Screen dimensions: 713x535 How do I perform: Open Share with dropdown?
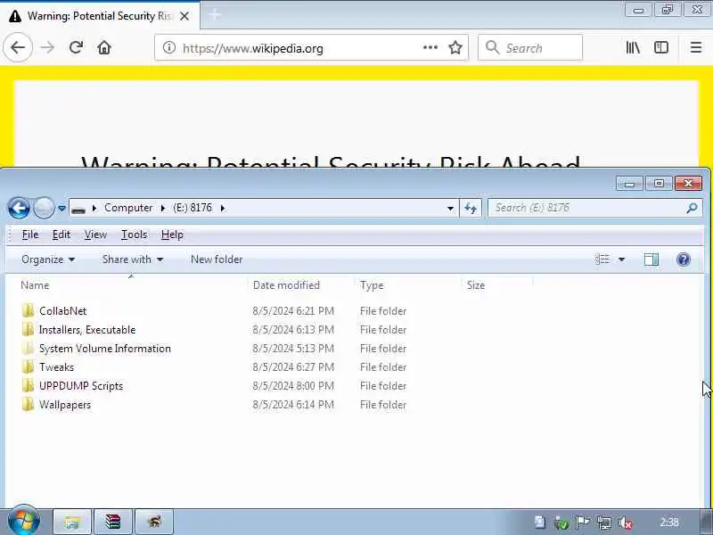click(x=132, y=259)
